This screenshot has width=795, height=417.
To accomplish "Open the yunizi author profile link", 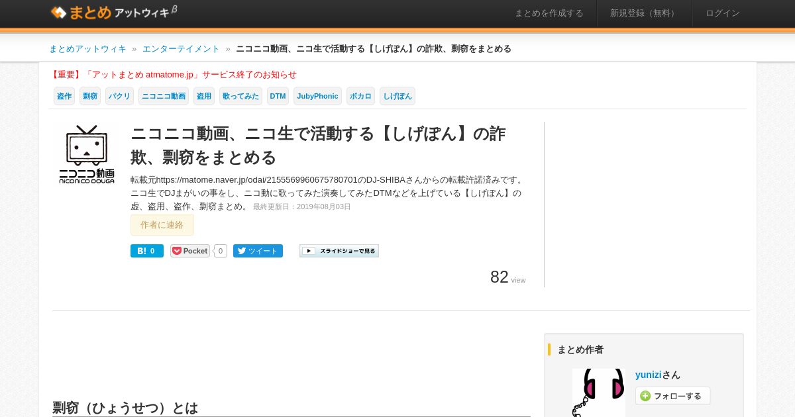I will pos(649,375).
